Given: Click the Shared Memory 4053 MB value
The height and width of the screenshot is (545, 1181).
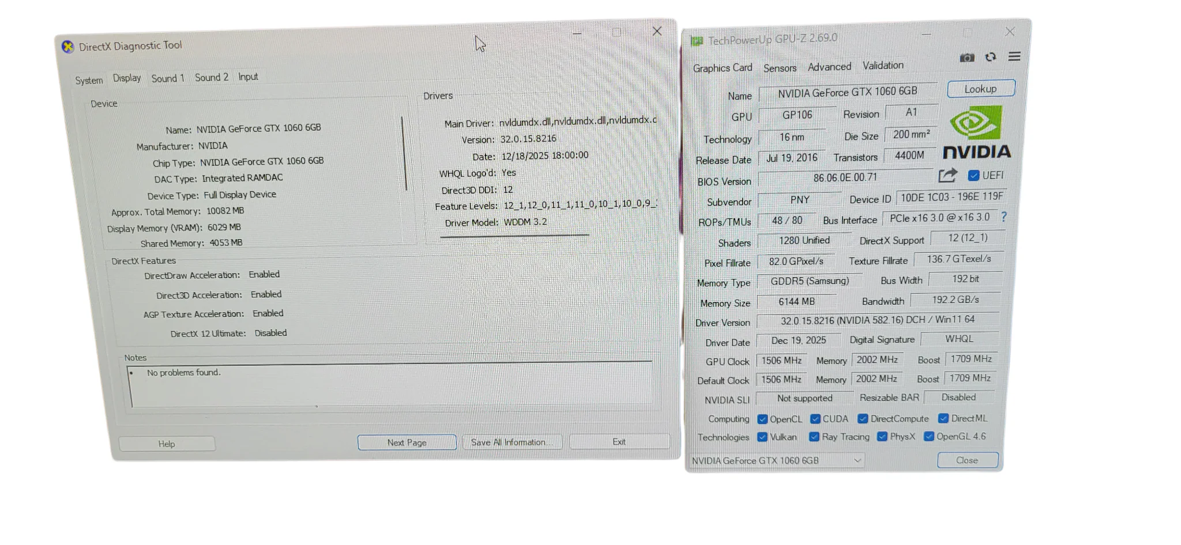Looking at the screenshot, I should [226, 243].
